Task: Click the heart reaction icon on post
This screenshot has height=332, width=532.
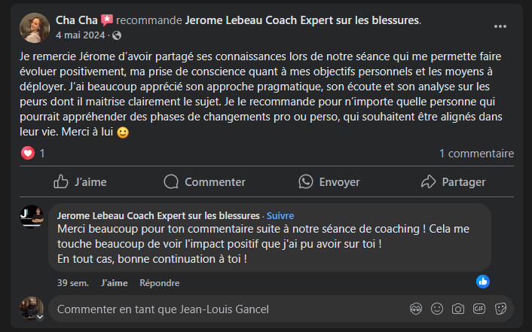Action: coord(28,154)
